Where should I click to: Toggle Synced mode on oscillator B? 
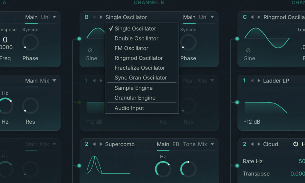188,30
